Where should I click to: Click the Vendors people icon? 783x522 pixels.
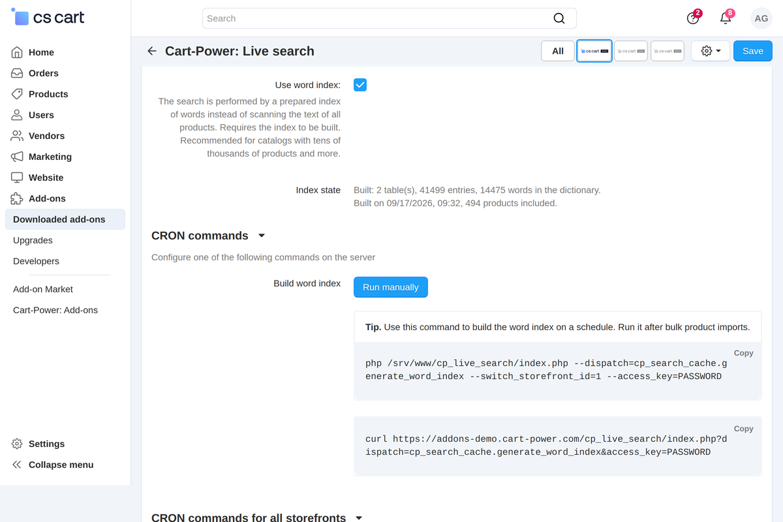tap(17, 136)
